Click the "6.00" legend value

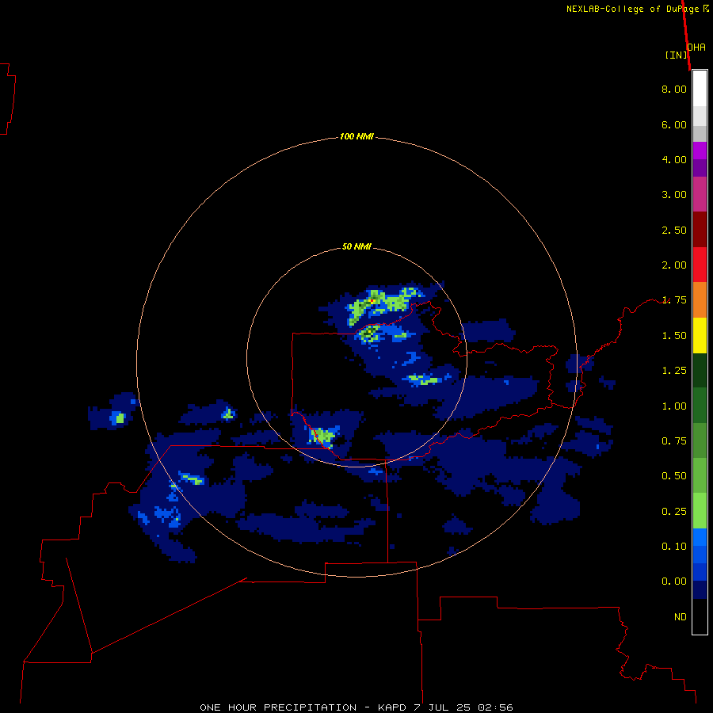pyautogui.click(x=674, y=124)
